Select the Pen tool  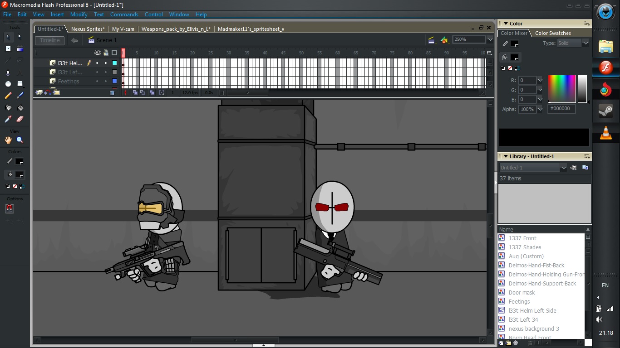(x=8, y=72)
